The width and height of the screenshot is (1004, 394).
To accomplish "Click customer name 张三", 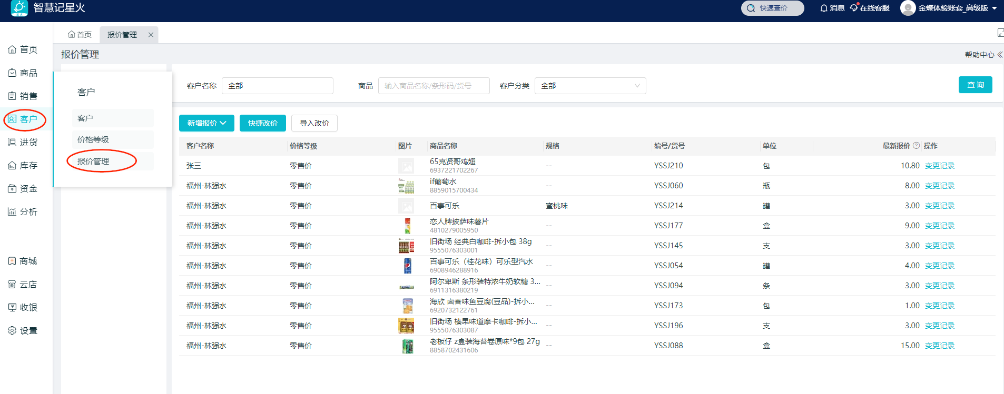I will click(194, 166).
